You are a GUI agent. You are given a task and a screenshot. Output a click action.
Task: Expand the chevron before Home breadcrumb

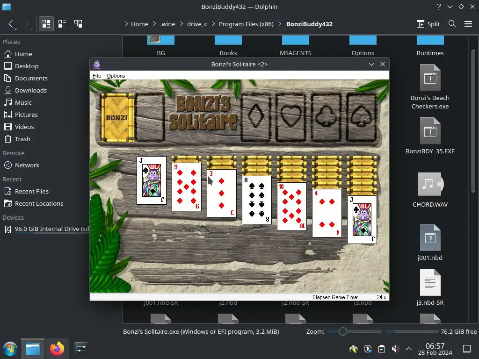coord(126,24)
